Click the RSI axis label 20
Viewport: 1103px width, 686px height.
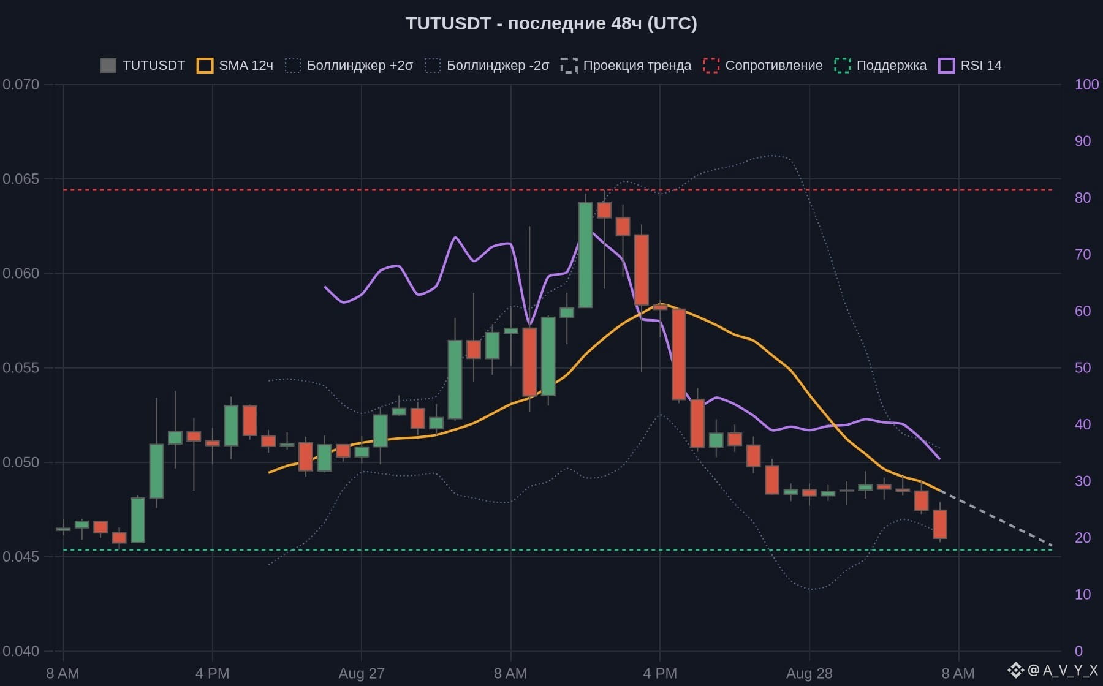[x=1083, y=538]
